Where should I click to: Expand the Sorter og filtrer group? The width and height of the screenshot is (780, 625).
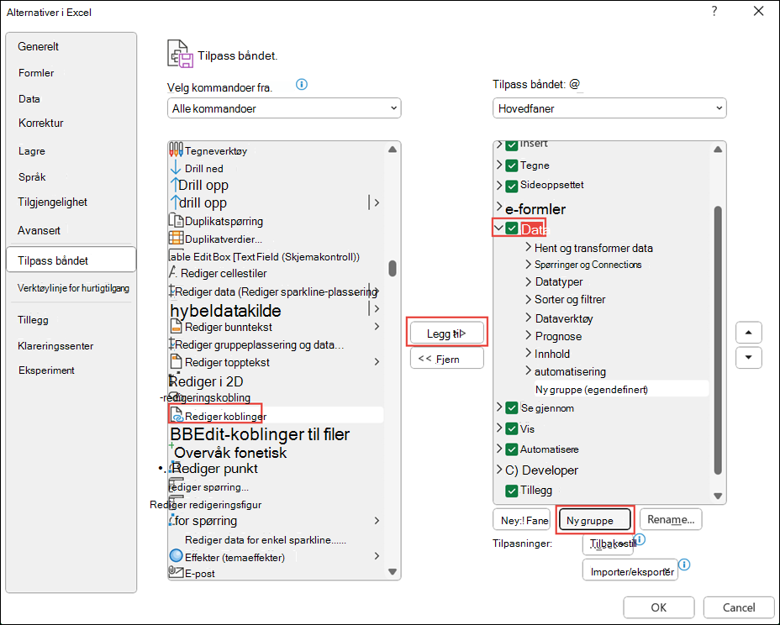pyautogui.click(x=529, y=299)
